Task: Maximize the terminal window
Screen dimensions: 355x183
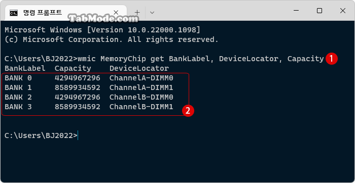Action: [x=319, y=11]
